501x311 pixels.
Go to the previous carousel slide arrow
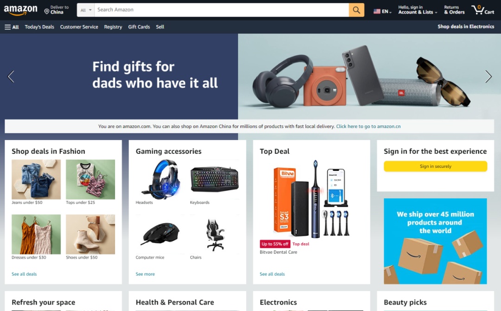[x=11, y=76]
